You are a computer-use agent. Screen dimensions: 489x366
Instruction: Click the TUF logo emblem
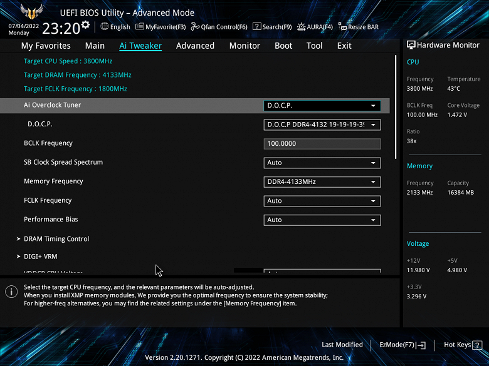point(31,12)
